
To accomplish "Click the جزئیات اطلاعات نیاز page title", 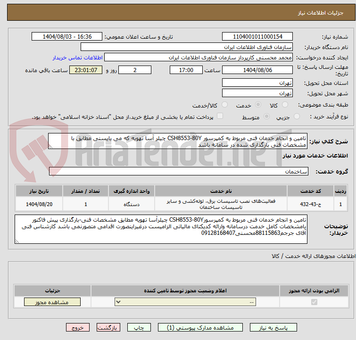I will (321, 13).
